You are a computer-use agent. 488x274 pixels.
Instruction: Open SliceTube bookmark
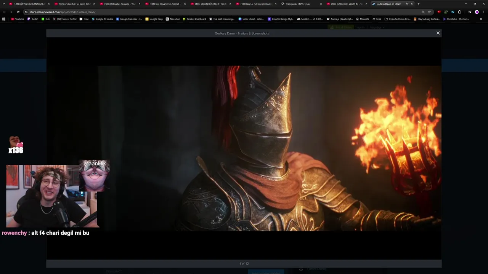(456, 19)
